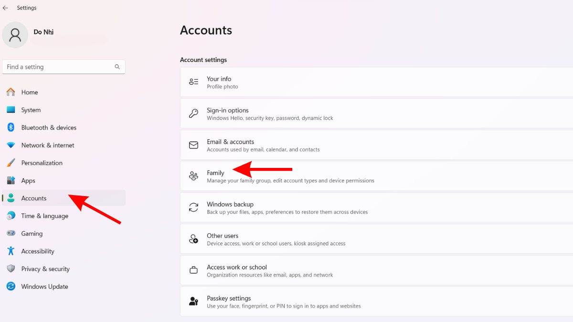Click the Windows backup sync icon
The image size is (573, 322).
tap(193, 208)
